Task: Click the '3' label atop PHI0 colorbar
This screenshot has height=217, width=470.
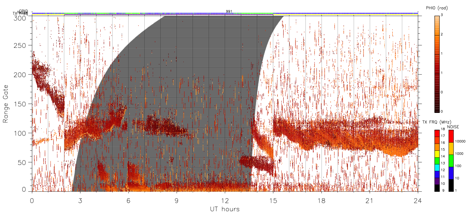Action: pyautogui.click(x=442, y=15)
